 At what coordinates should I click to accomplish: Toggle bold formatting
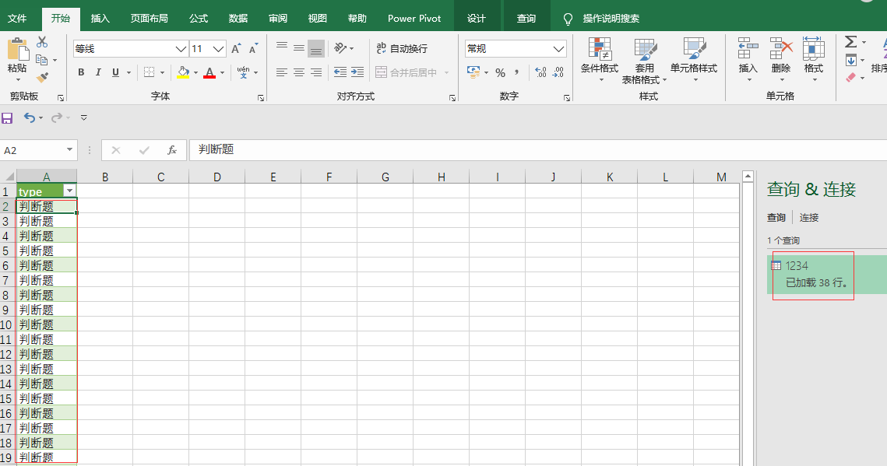coord(80,72)
